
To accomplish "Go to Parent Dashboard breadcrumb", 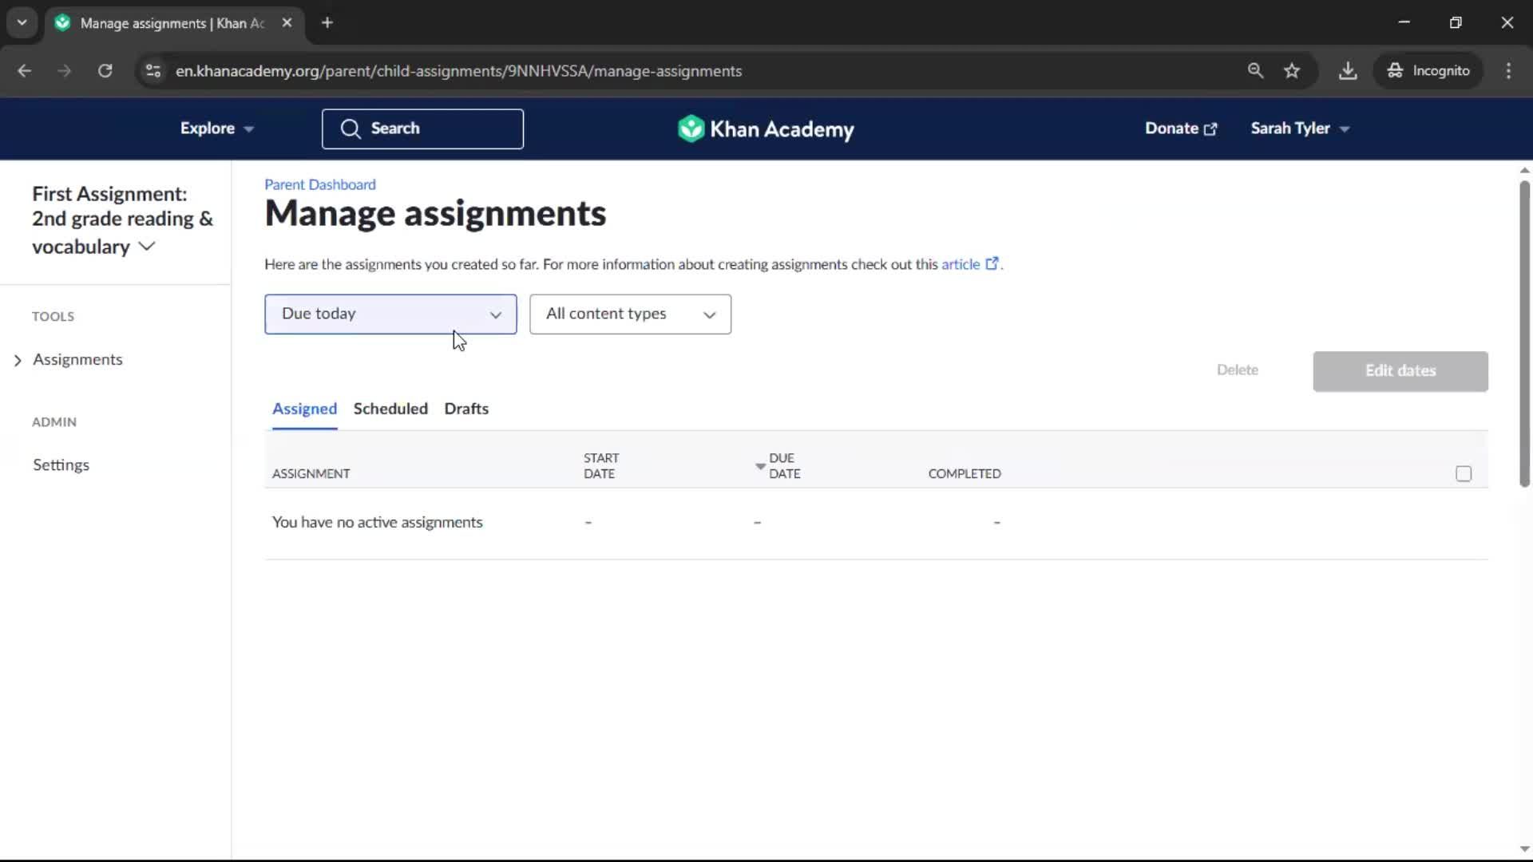I will (x=320, y=184).
